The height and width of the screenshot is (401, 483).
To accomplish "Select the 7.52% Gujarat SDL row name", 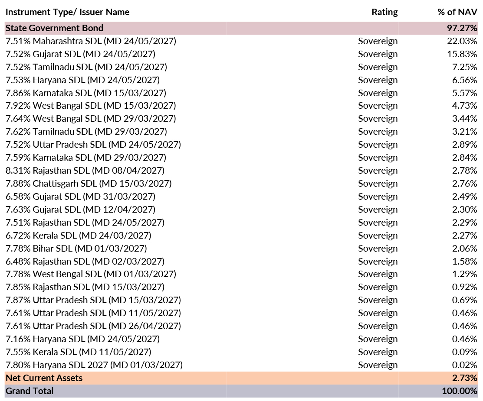I will pos(80,54).
